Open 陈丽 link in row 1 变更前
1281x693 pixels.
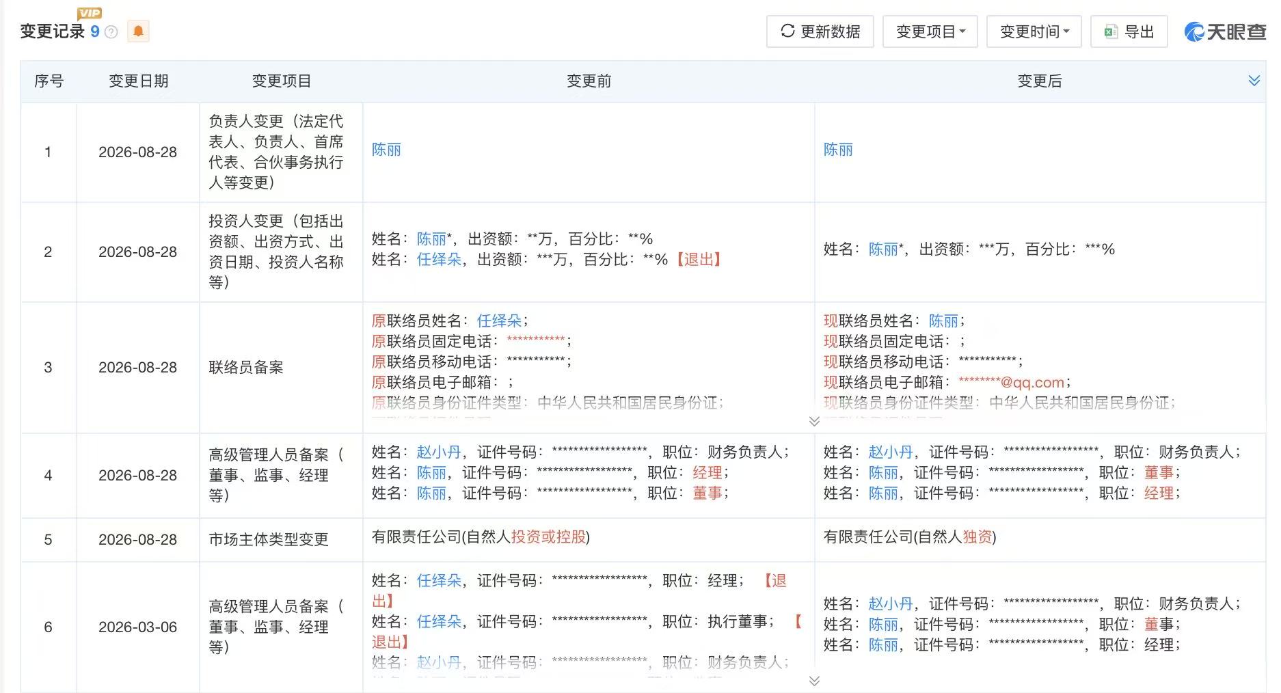point(386,150)
